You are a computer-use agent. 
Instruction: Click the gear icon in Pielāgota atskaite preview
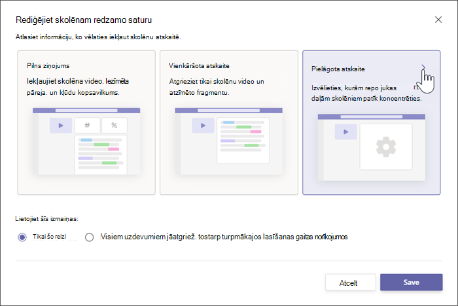pyautogui.click(x=386, y=147)
